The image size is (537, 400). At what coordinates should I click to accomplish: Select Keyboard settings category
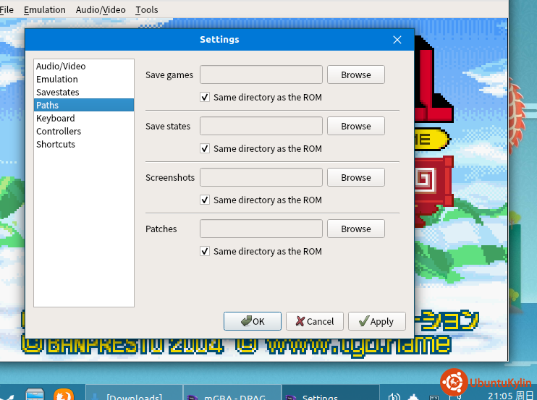(84, 118)
